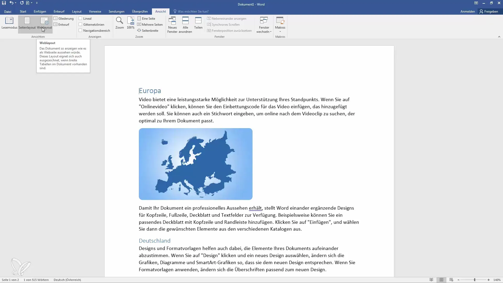Collapse the ribbon with the chevron
503x283 pixels.
(x=499, y=37)
